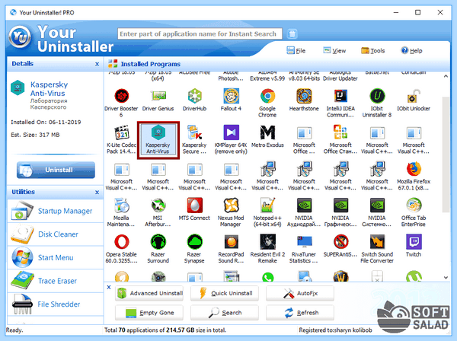Select MSI Afterburner program icon
The image size is (457, 341).
158,206
